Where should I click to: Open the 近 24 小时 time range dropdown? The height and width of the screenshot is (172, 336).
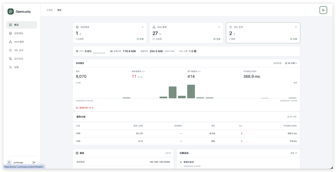291,63
